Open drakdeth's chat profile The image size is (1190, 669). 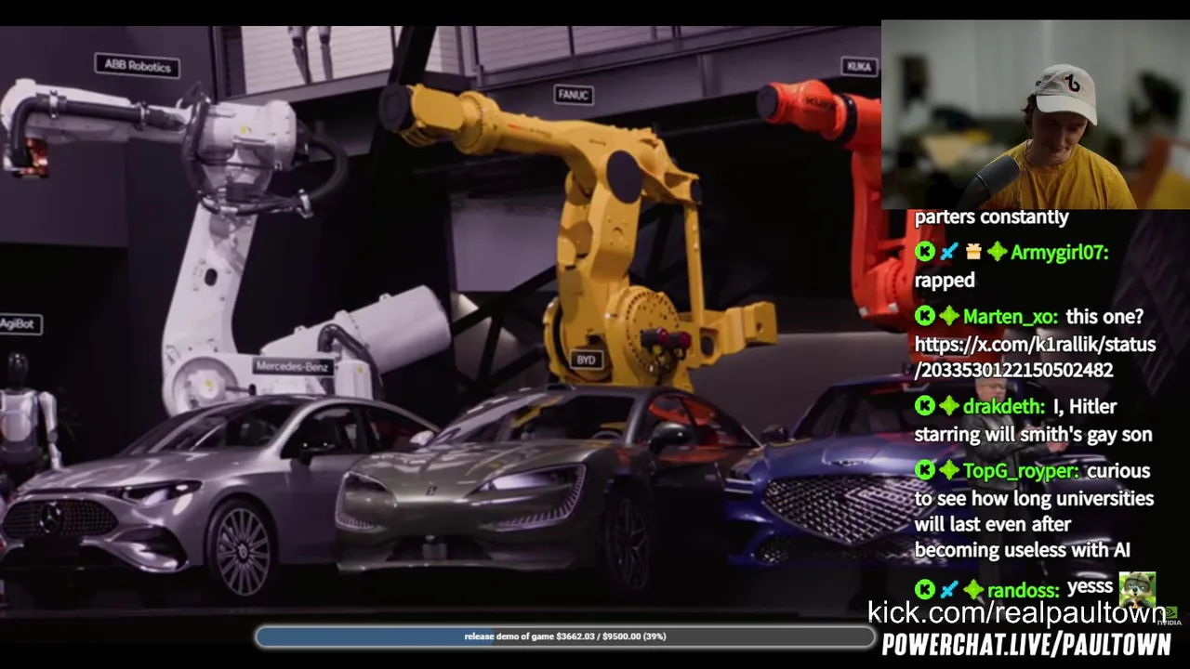click(1004, 407)
